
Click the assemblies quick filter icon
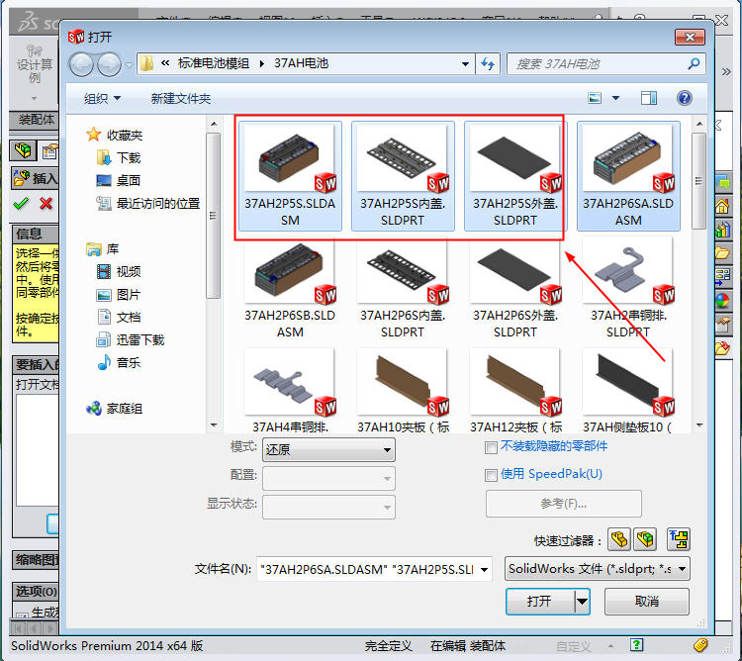pos(646,539)
